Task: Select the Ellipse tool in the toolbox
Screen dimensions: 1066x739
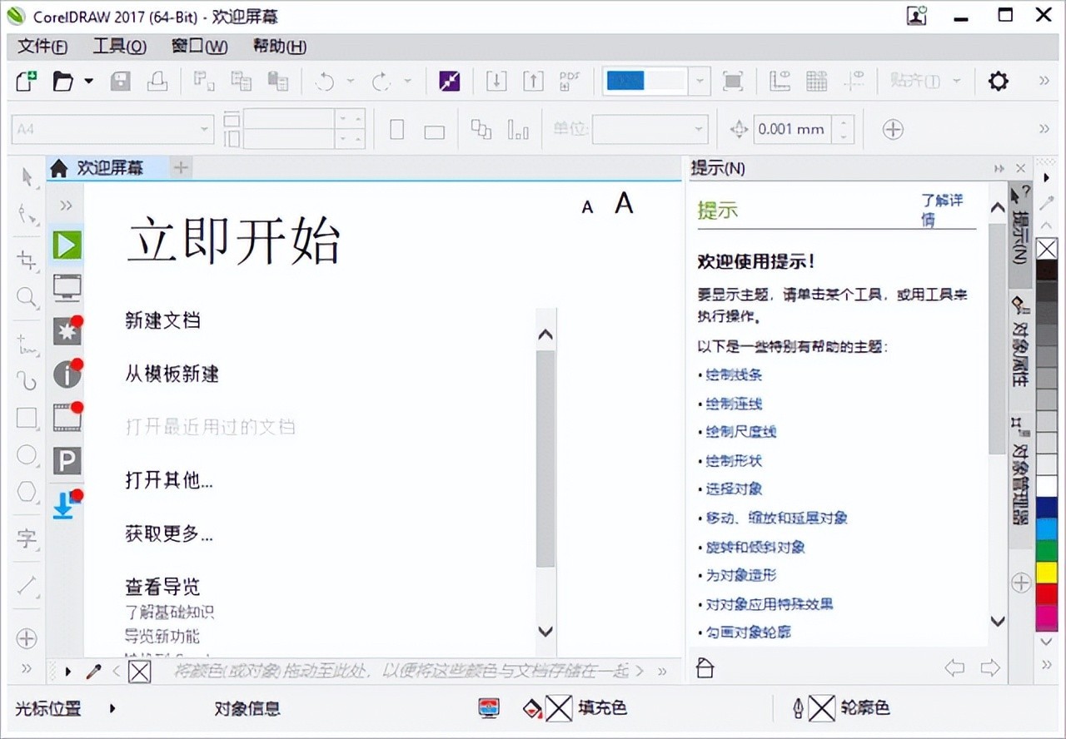Action: click(27, 454)
